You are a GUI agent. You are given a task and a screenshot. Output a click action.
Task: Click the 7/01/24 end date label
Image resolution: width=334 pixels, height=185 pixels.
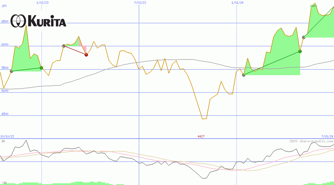click(x=327, y=137)
